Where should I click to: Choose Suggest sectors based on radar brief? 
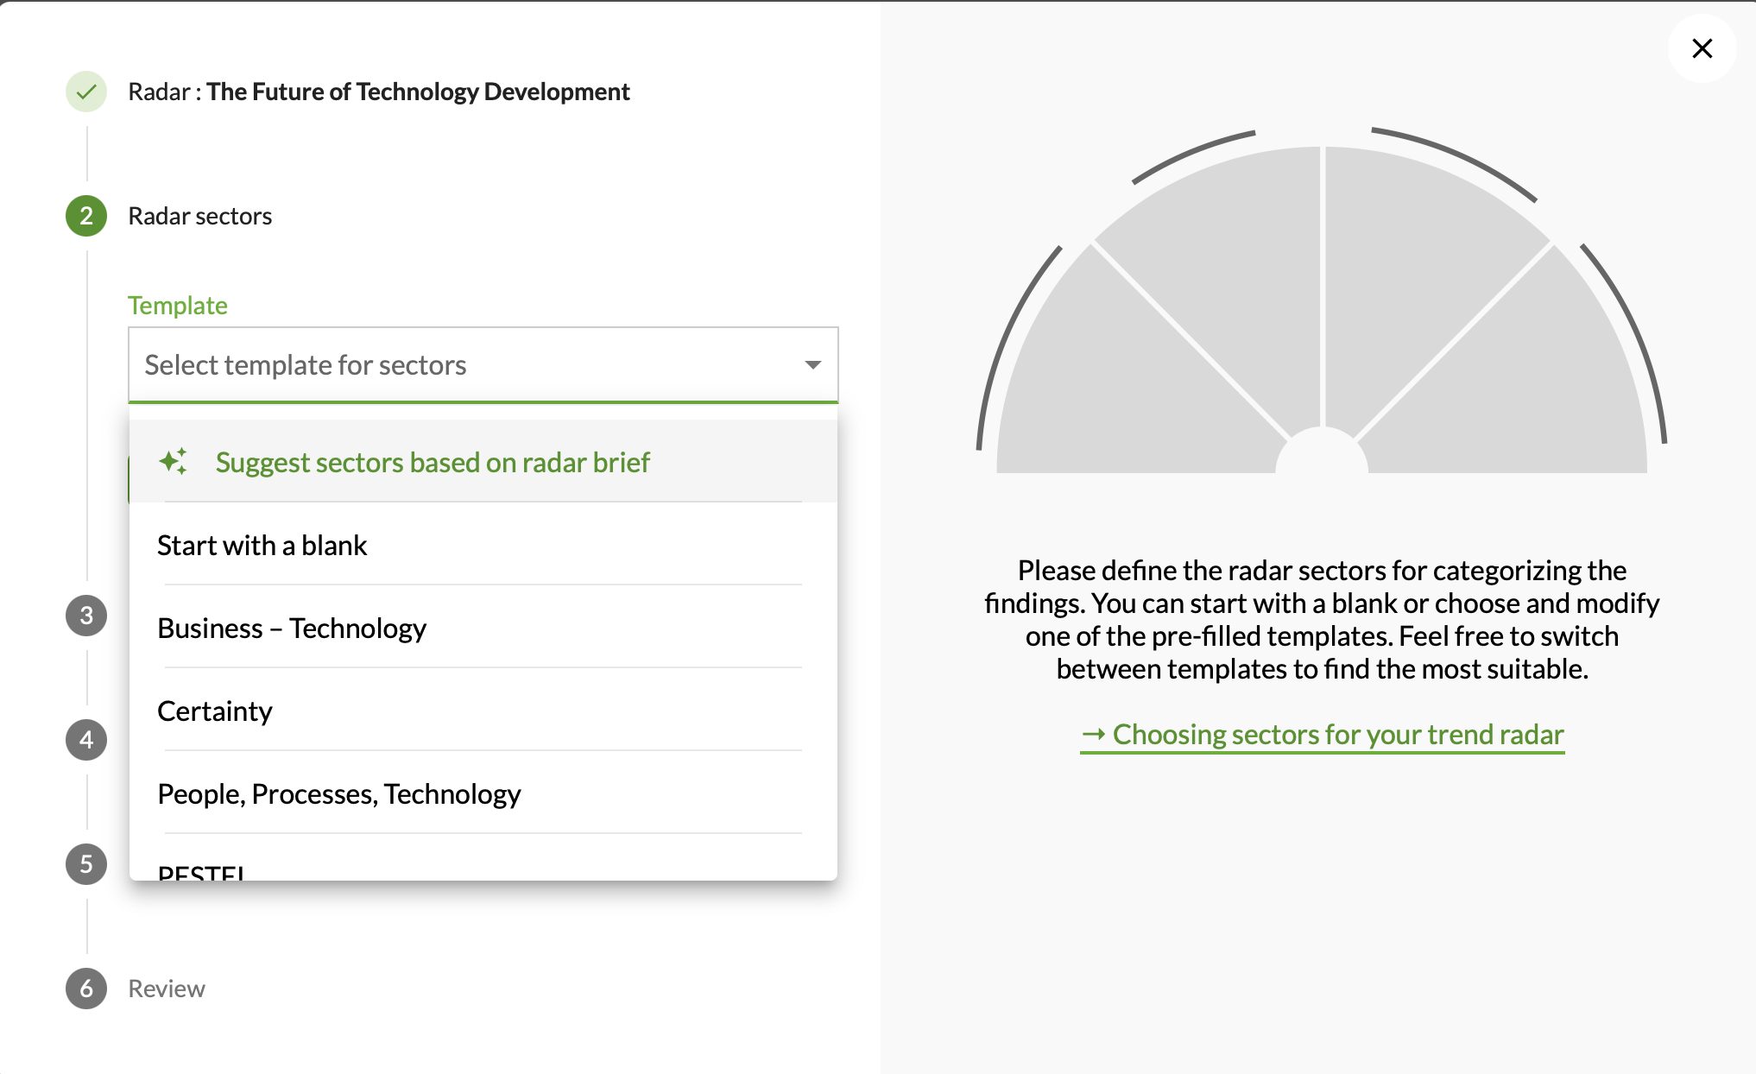[433, 463]
